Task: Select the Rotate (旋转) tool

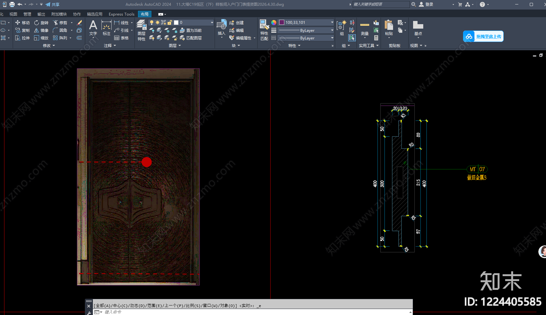Action: (x=41, y=23)
